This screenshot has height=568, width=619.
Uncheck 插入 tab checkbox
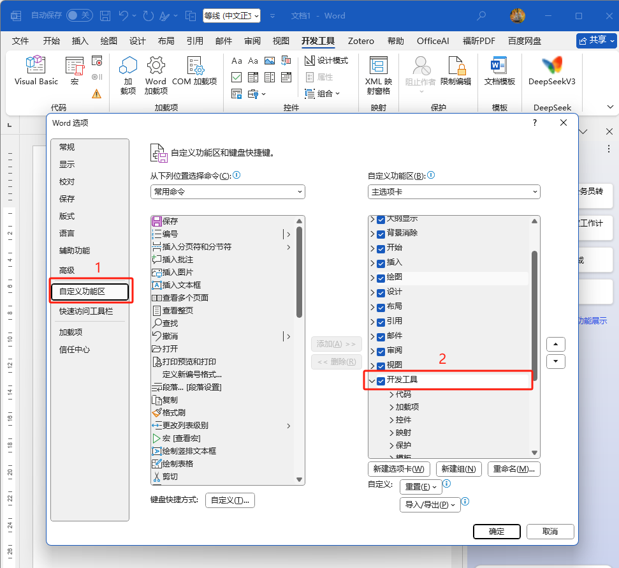pyautogui.click(x=381, y=264)
